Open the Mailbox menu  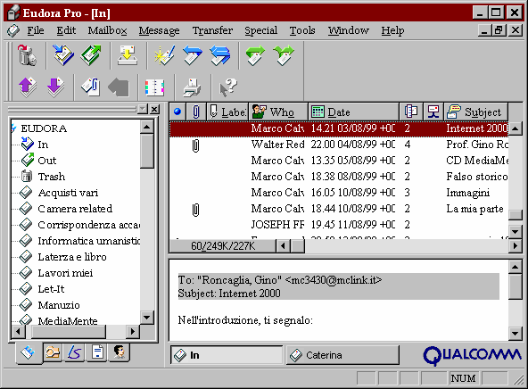coord(107,30)
